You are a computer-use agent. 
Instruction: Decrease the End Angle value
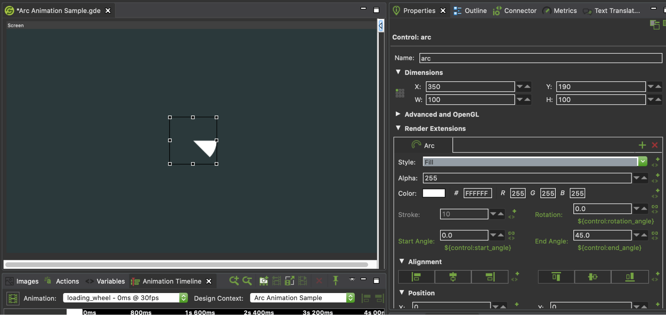(x=636, y=235)
